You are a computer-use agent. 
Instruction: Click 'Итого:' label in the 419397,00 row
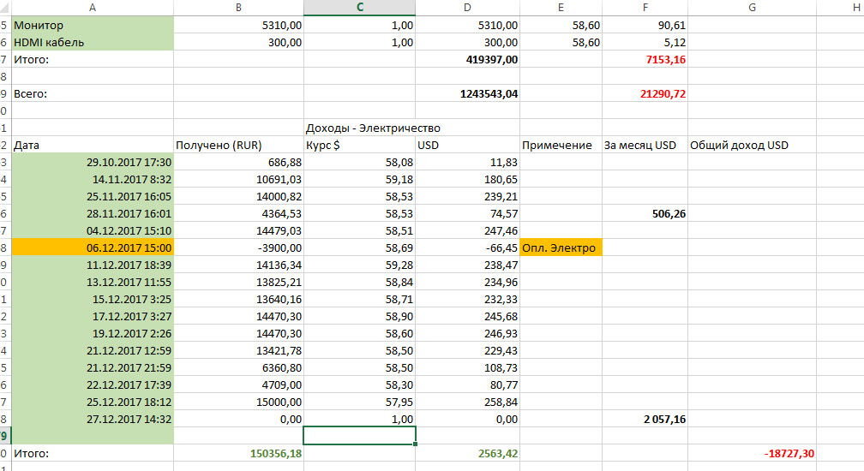(x=32, y=59)
